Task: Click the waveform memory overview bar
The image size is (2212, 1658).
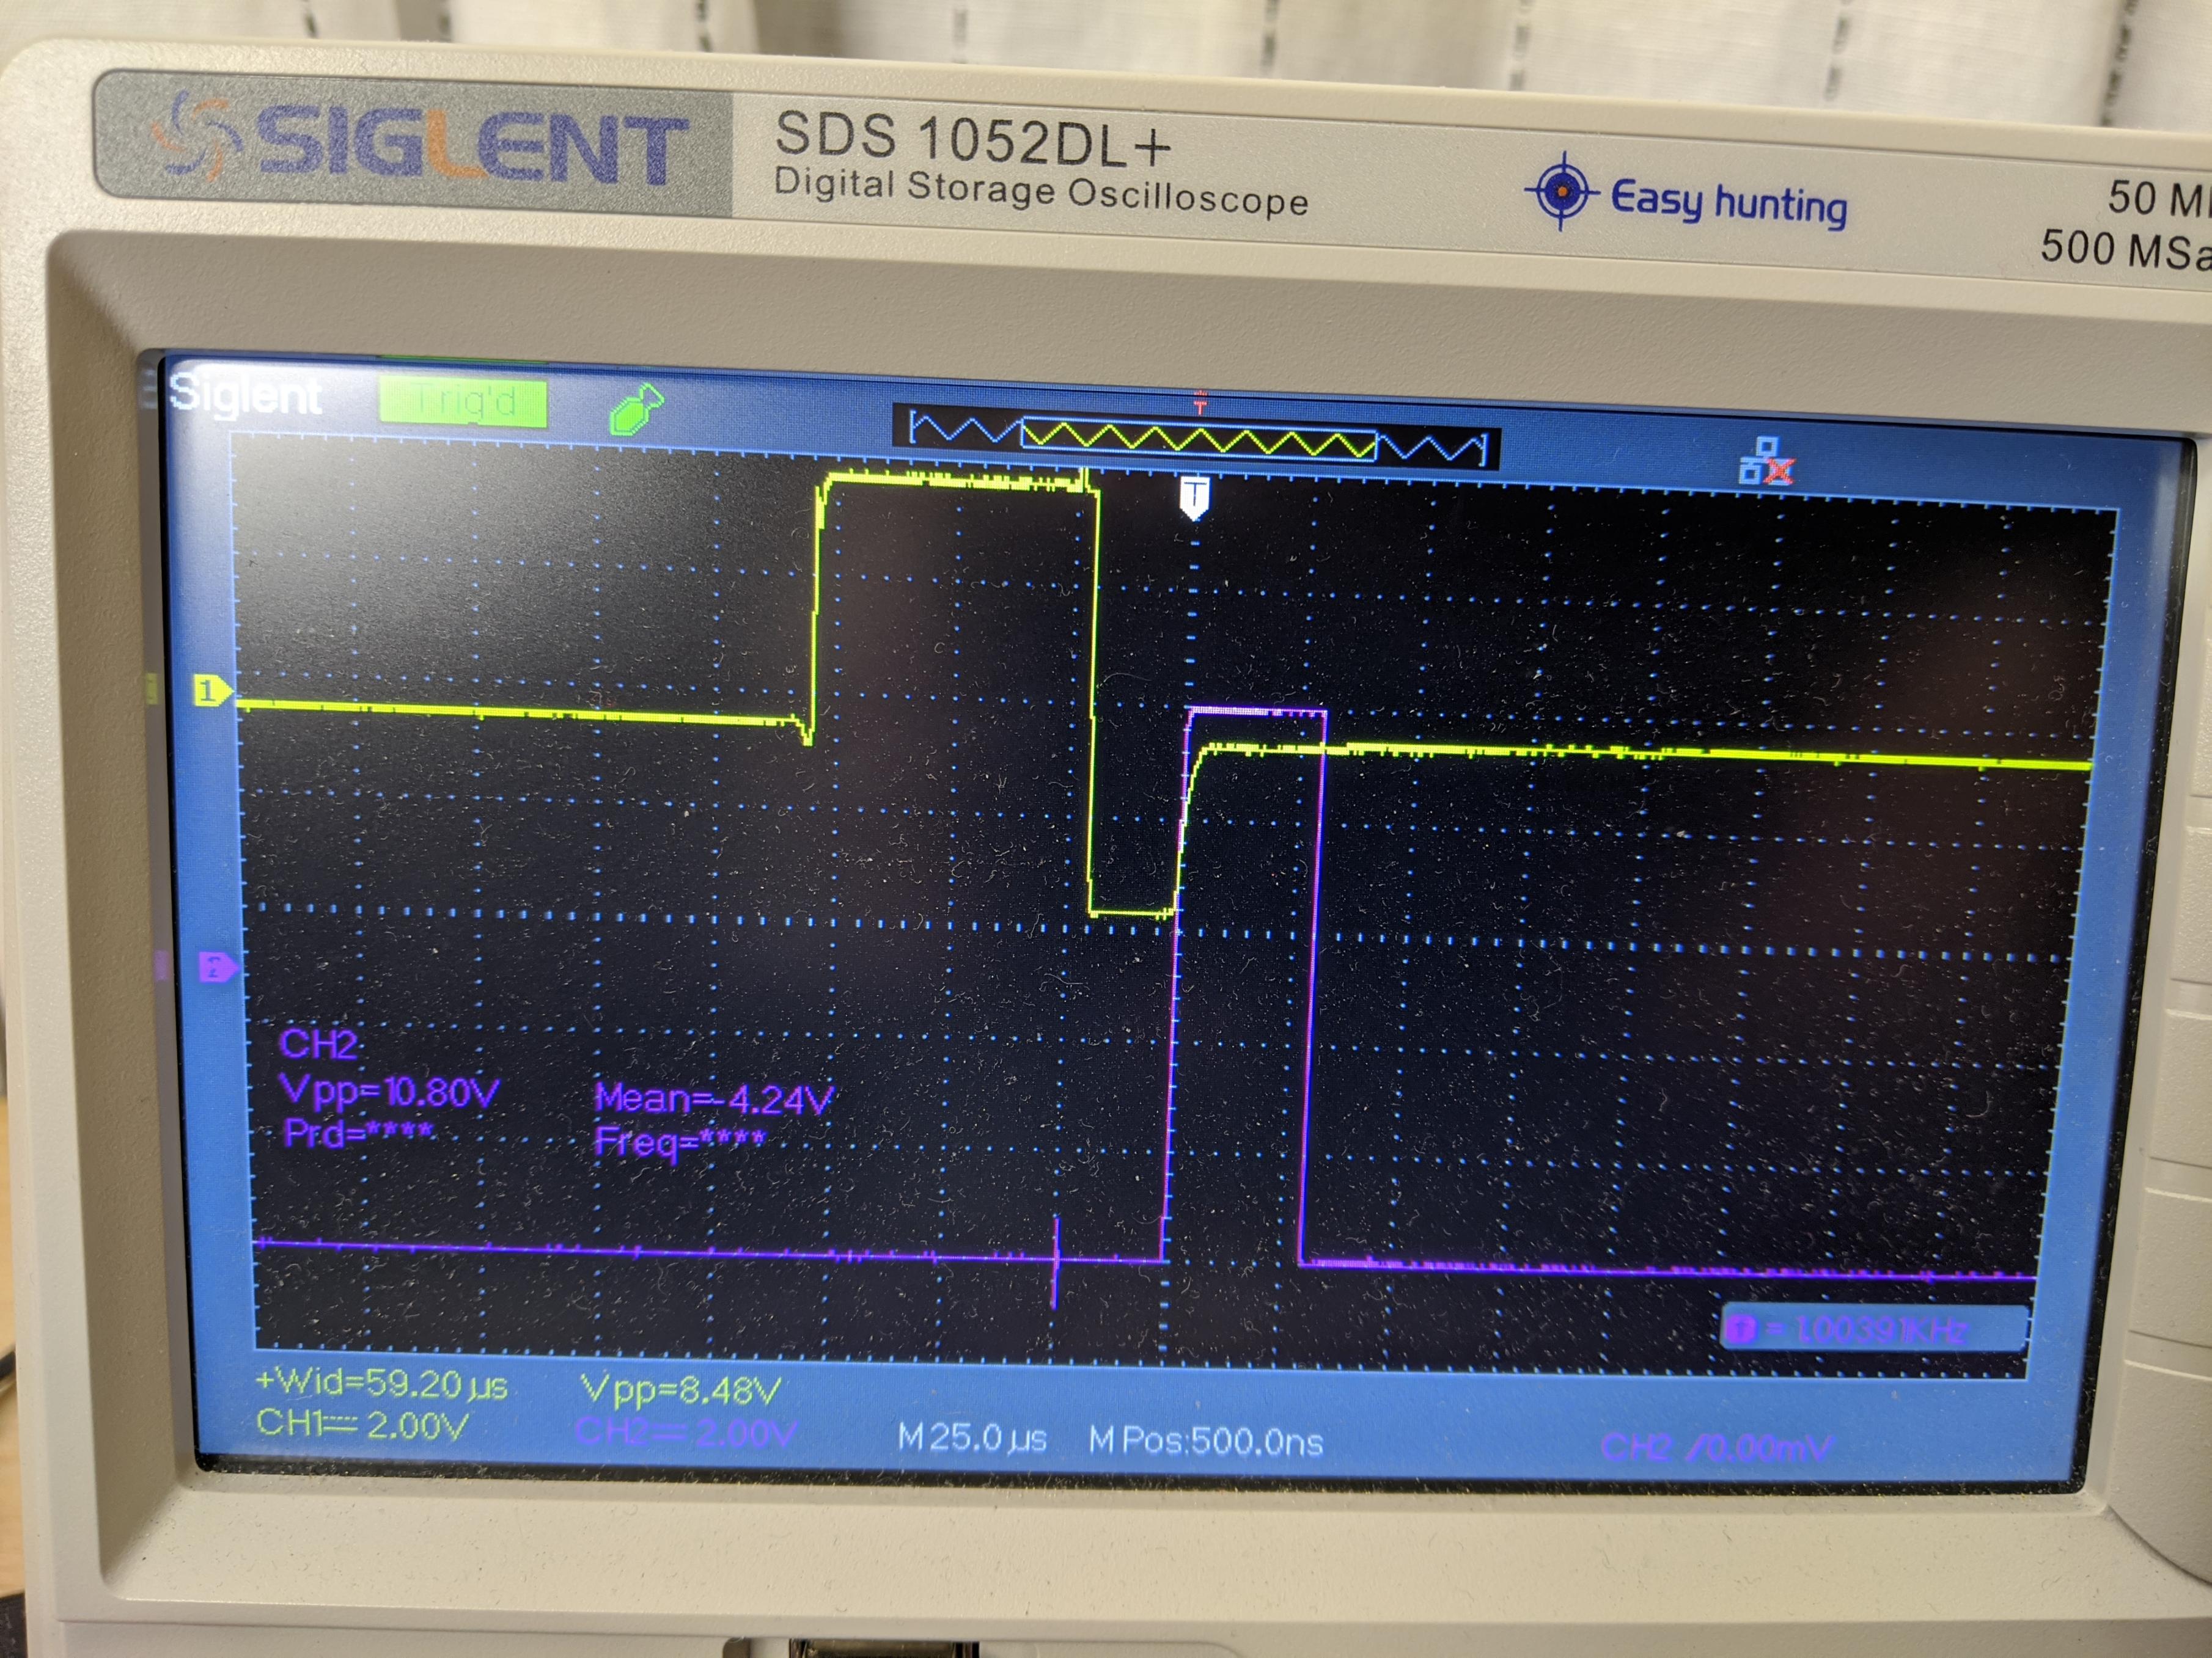Action: tap(1197, 440)
